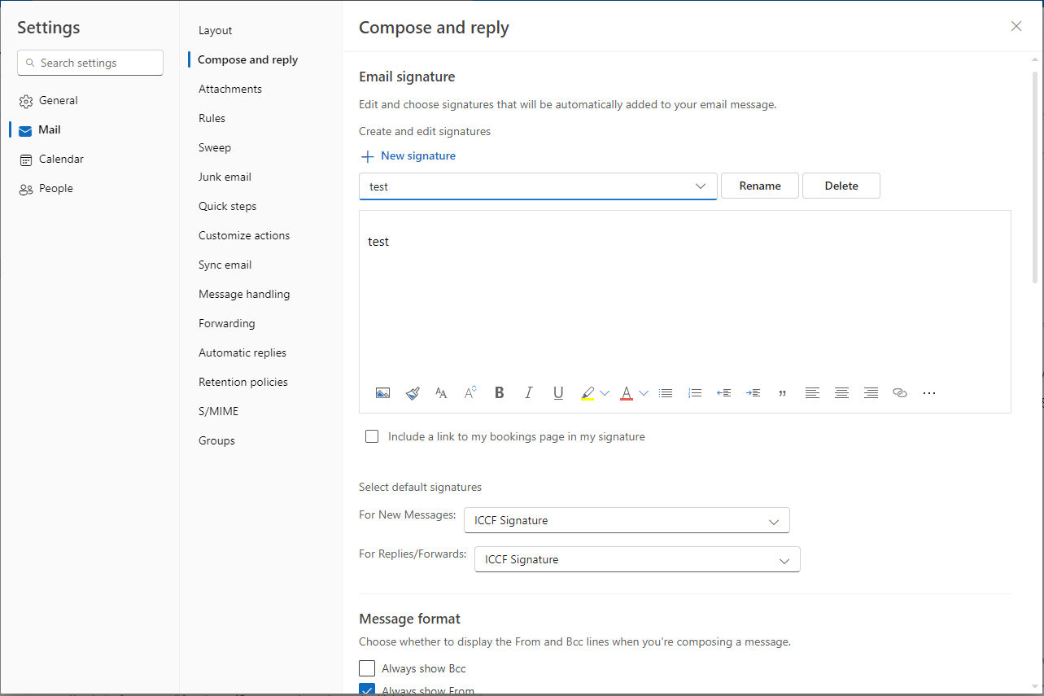This screenshot has height=696, width=1044.
Task: Insert a hyperlink in the signature
Action: (899, 392)
